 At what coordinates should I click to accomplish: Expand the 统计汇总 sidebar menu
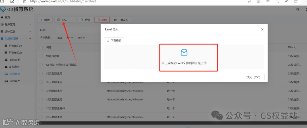pyautogui.click(x=17, y=32)
